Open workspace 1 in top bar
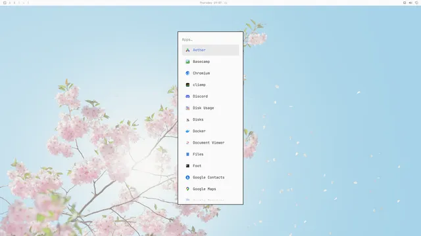 (10, 3)
